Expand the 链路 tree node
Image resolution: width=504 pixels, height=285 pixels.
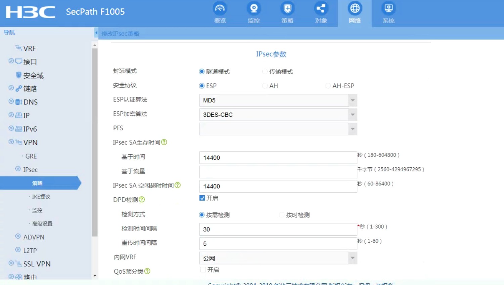tap(11, 88)
